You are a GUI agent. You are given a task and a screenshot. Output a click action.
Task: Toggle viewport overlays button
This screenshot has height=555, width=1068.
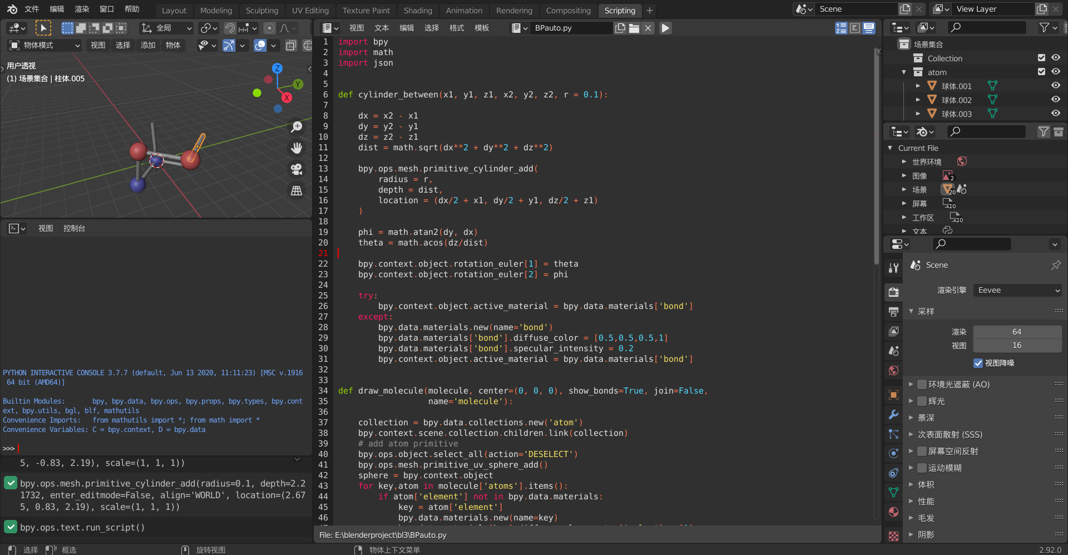260,45
